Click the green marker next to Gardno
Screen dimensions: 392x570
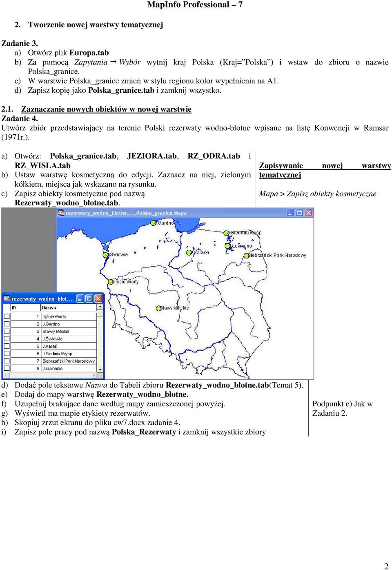pyautogui.click(x=154, y=223)
